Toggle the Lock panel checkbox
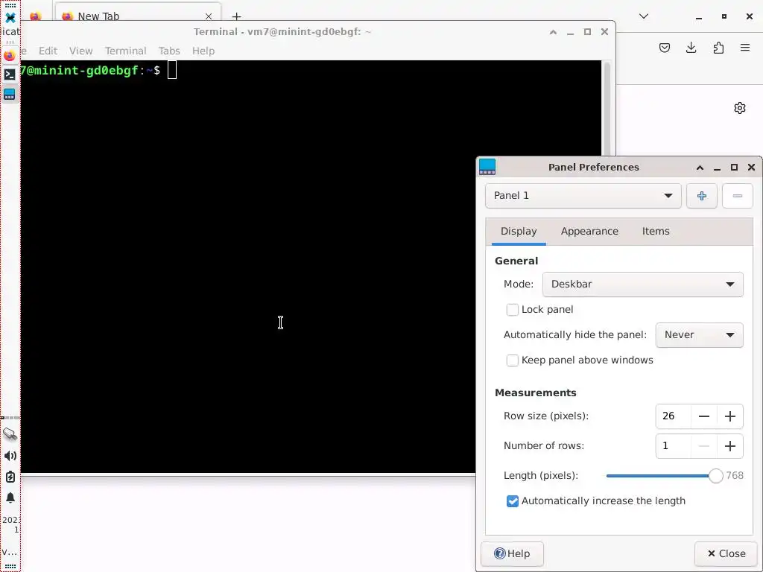The image size is (763, 572). (x=513, y=310)
